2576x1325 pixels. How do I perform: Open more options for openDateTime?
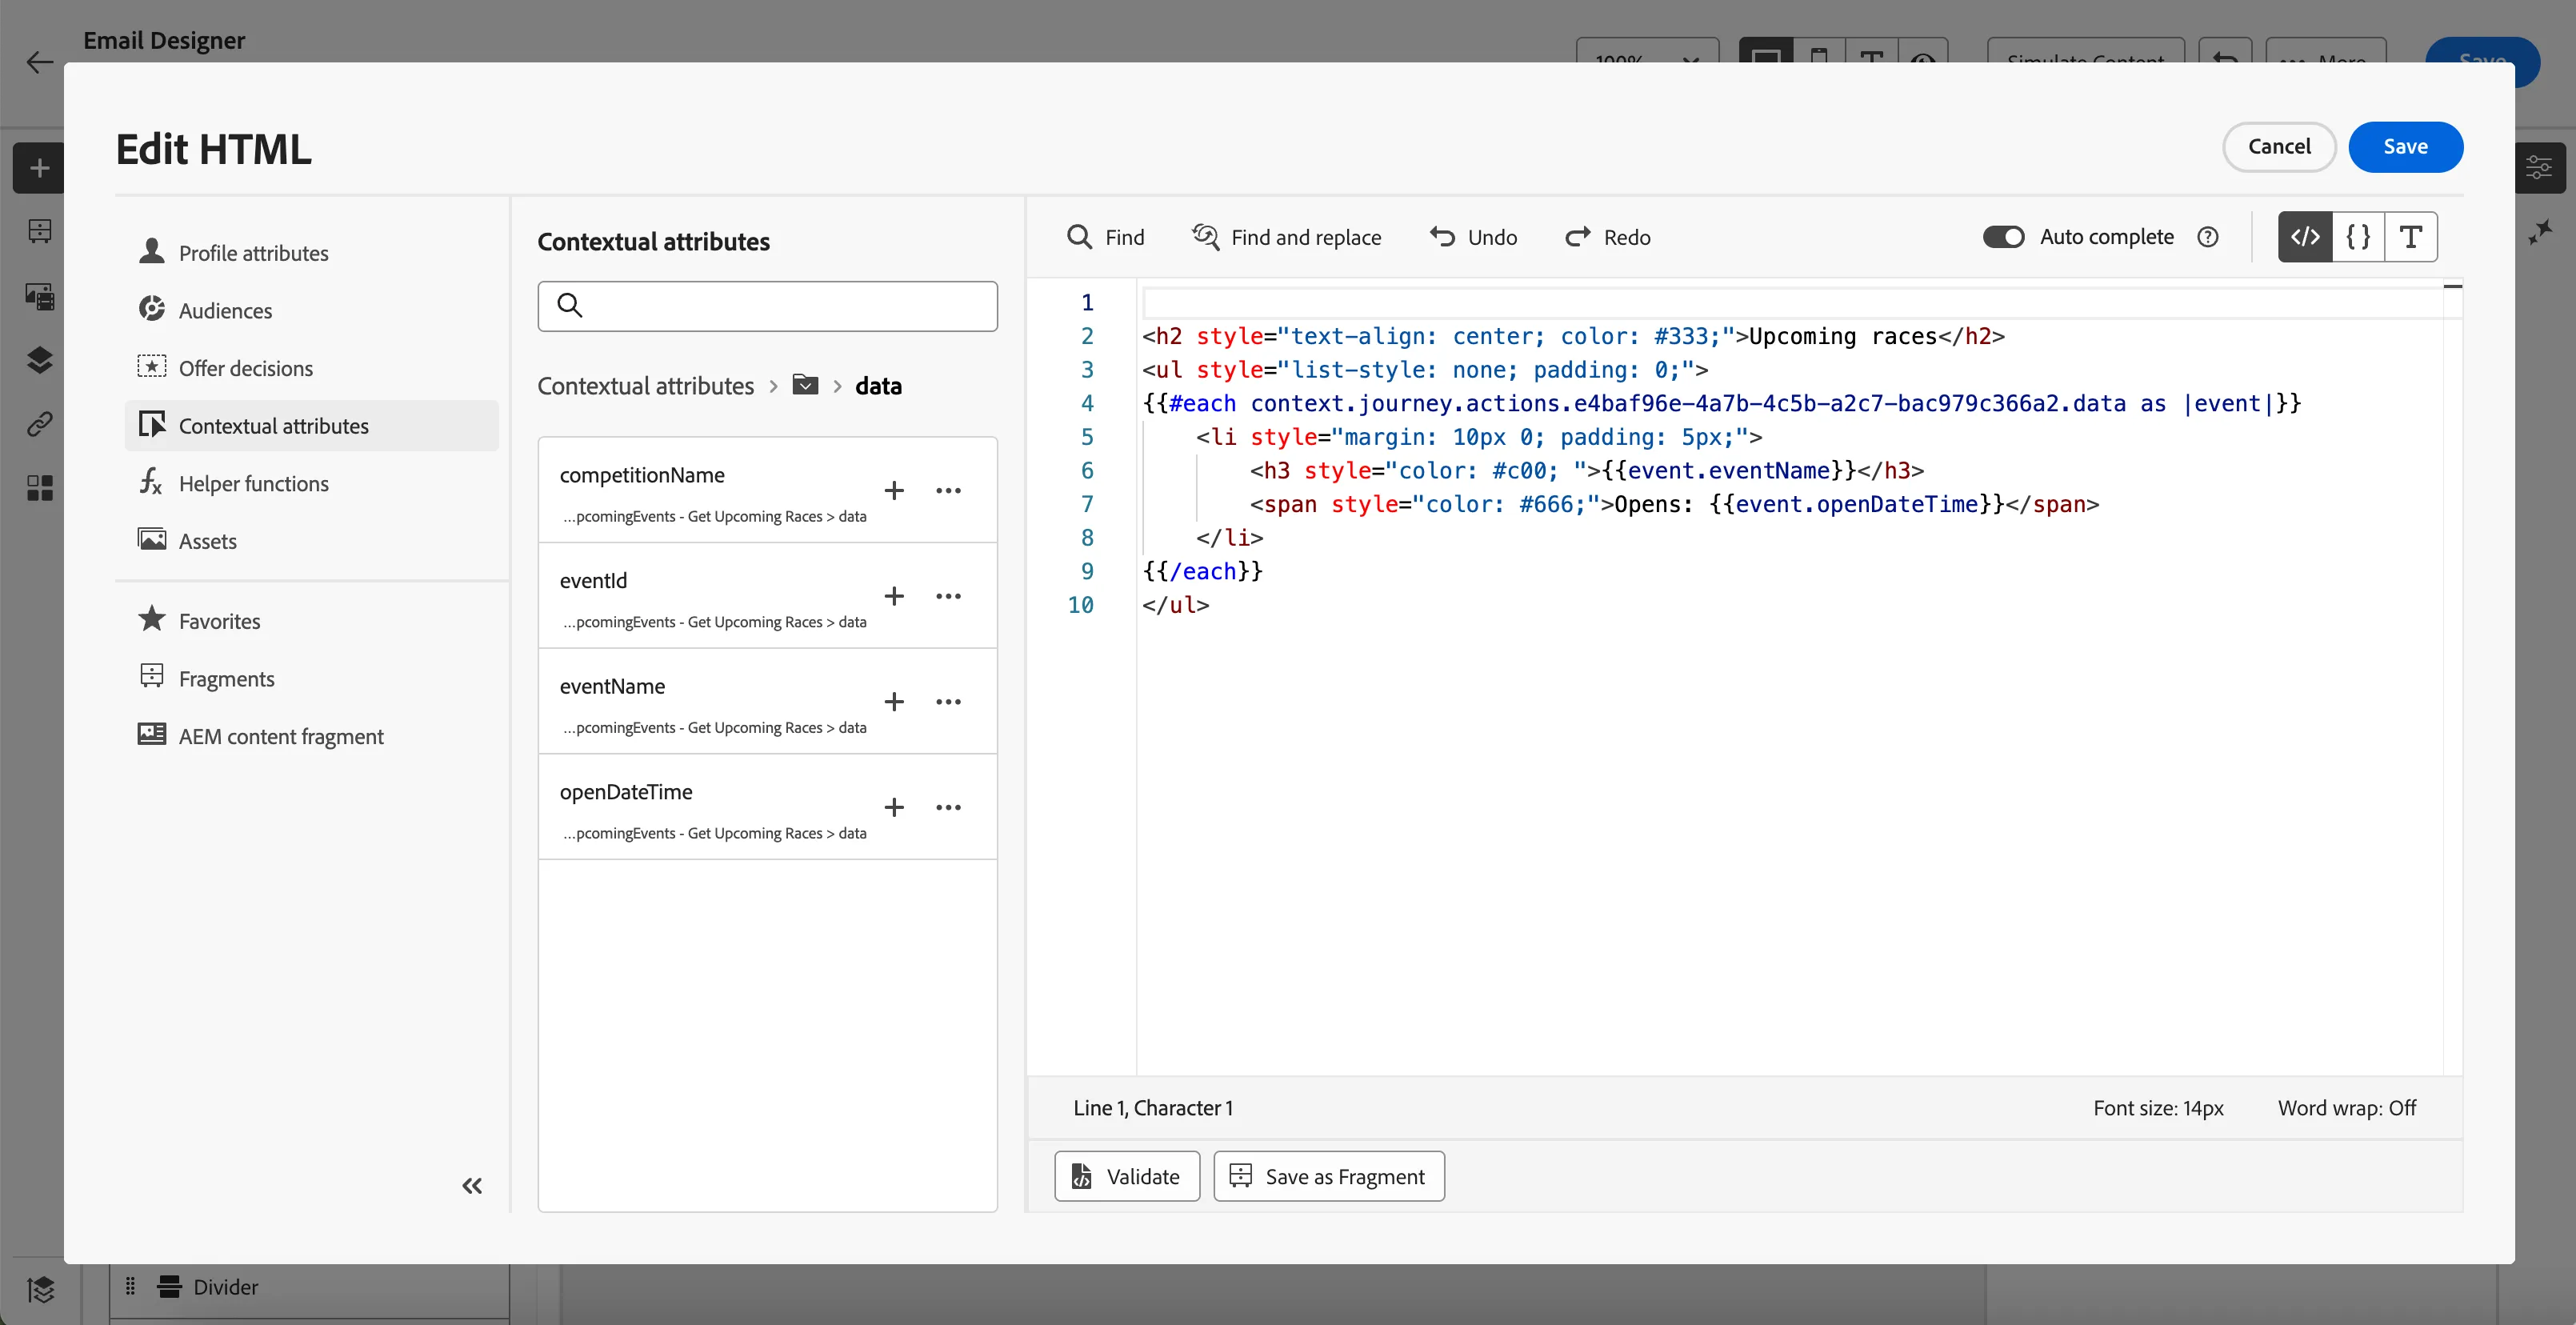tap(948, 807)
